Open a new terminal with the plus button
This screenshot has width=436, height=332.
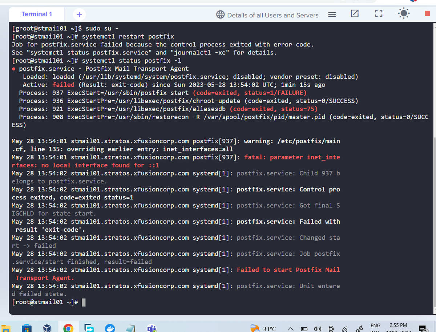(79, 14)
